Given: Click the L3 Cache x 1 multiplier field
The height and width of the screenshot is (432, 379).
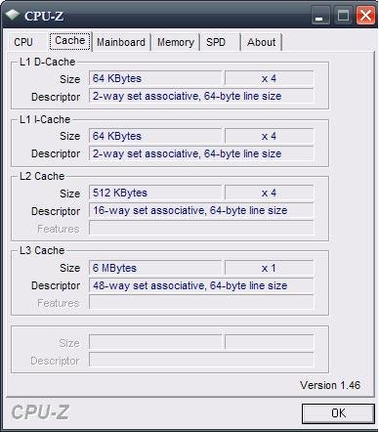Looking at the screenshot, I should coord(269,268).
